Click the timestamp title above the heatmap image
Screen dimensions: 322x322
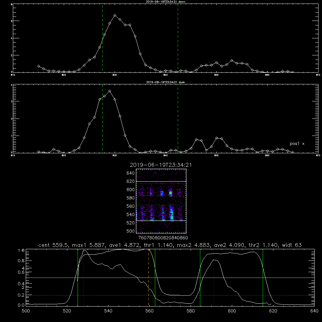(x=161, y=165)
